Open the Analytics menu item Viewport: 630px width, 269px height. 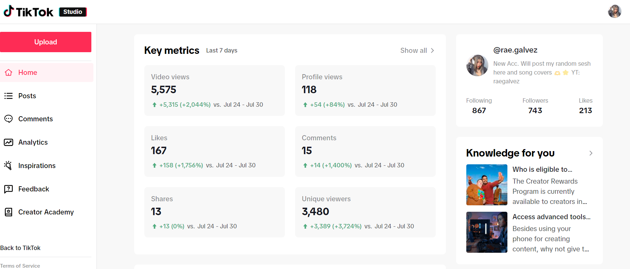pyautogui.click(x=33, y=142)
